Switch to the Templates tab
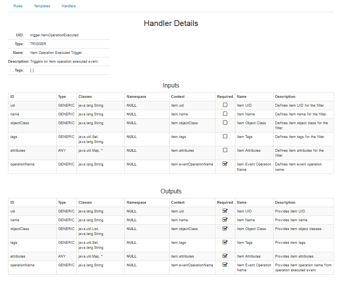Viewport: 339px width, 282px height. coord(42,6)
